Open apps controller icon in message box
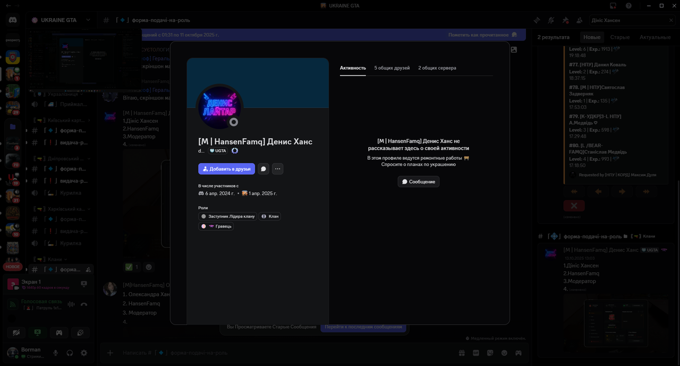Viewport: 680px width, 366px height. [518, 353]
